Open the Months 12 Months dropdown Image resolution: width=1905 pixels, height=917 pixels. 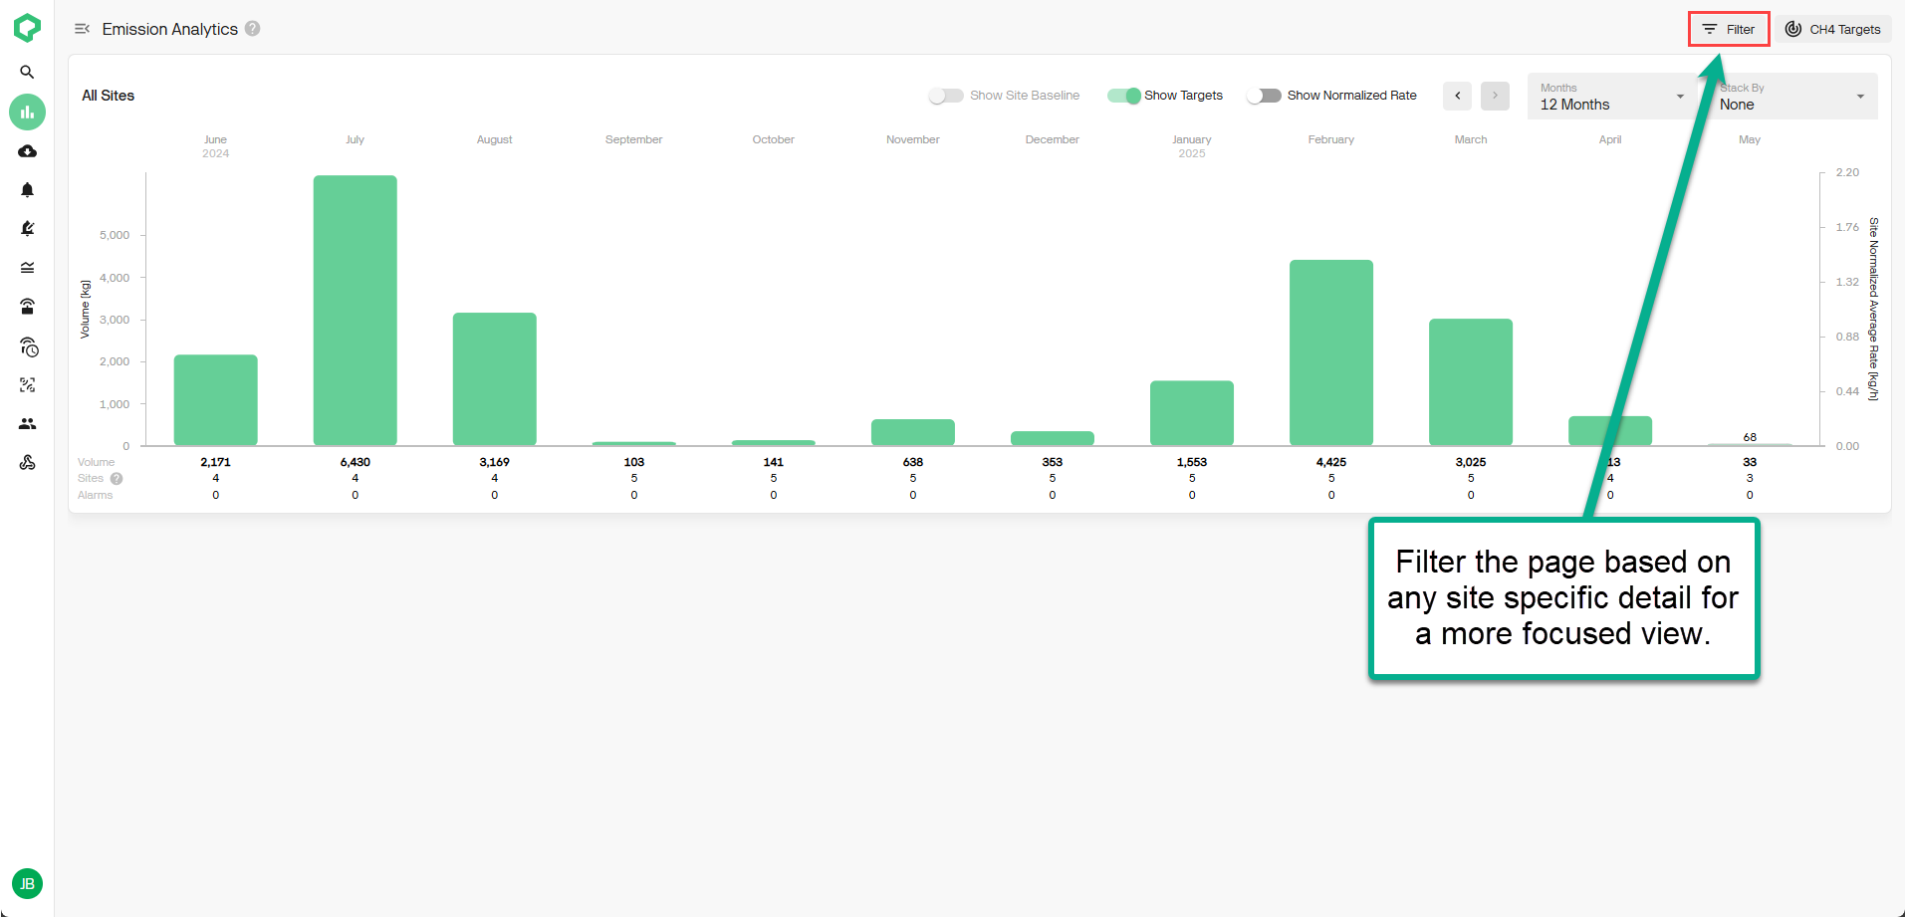[1610, 96]
